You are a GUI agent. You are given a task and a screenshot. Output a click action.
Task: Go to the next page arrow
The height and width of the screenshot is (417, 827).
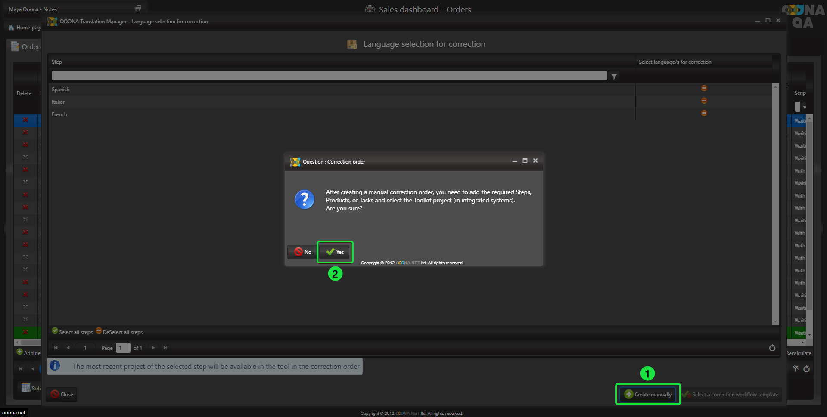153,348
